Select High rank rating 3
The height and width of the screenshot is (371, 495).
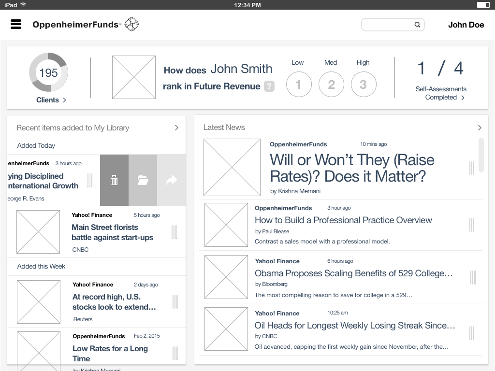364,84
